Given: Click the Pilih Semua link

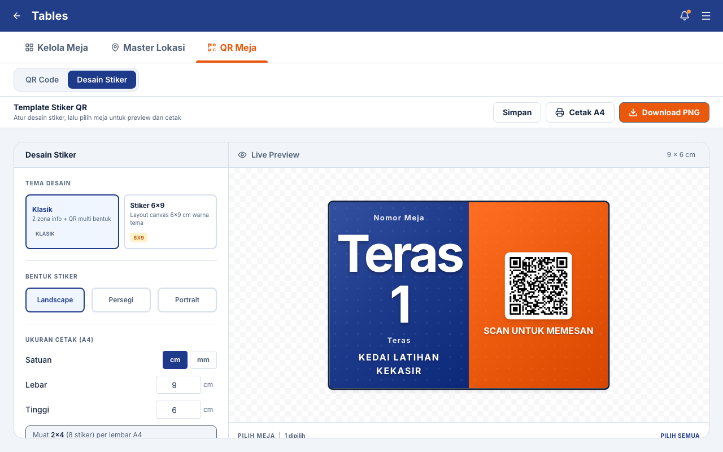Looking at the screenshot, I should click(680, 436).
